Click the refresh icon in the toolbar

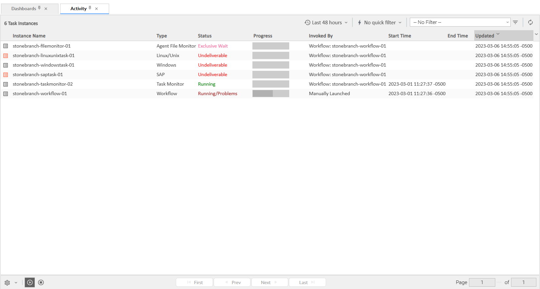click(x=530, y=22)
